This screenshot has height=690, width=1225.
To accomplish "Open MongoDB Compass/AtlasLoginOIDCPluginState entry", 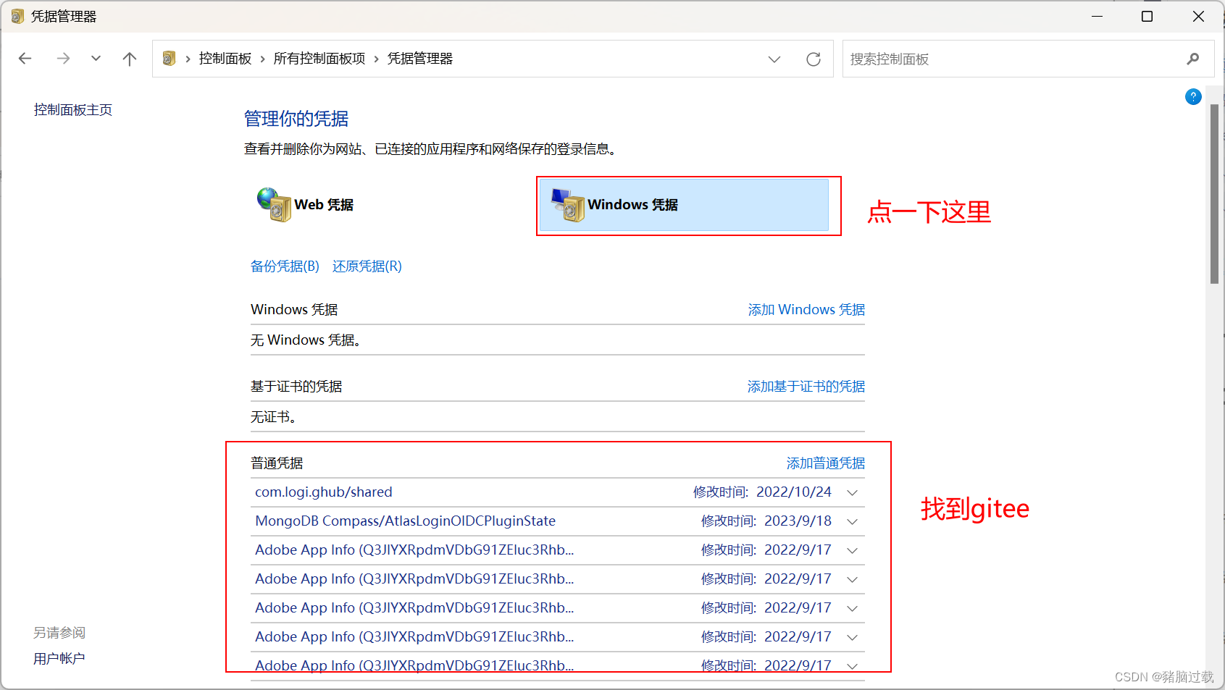I will coord(406,521).
